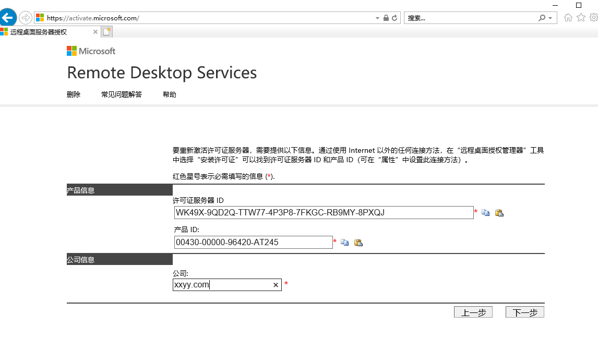The width and height of the screenshot is (598, 338).
Task: Open the address bar history dropdown arrow
Action: (377, 18)
